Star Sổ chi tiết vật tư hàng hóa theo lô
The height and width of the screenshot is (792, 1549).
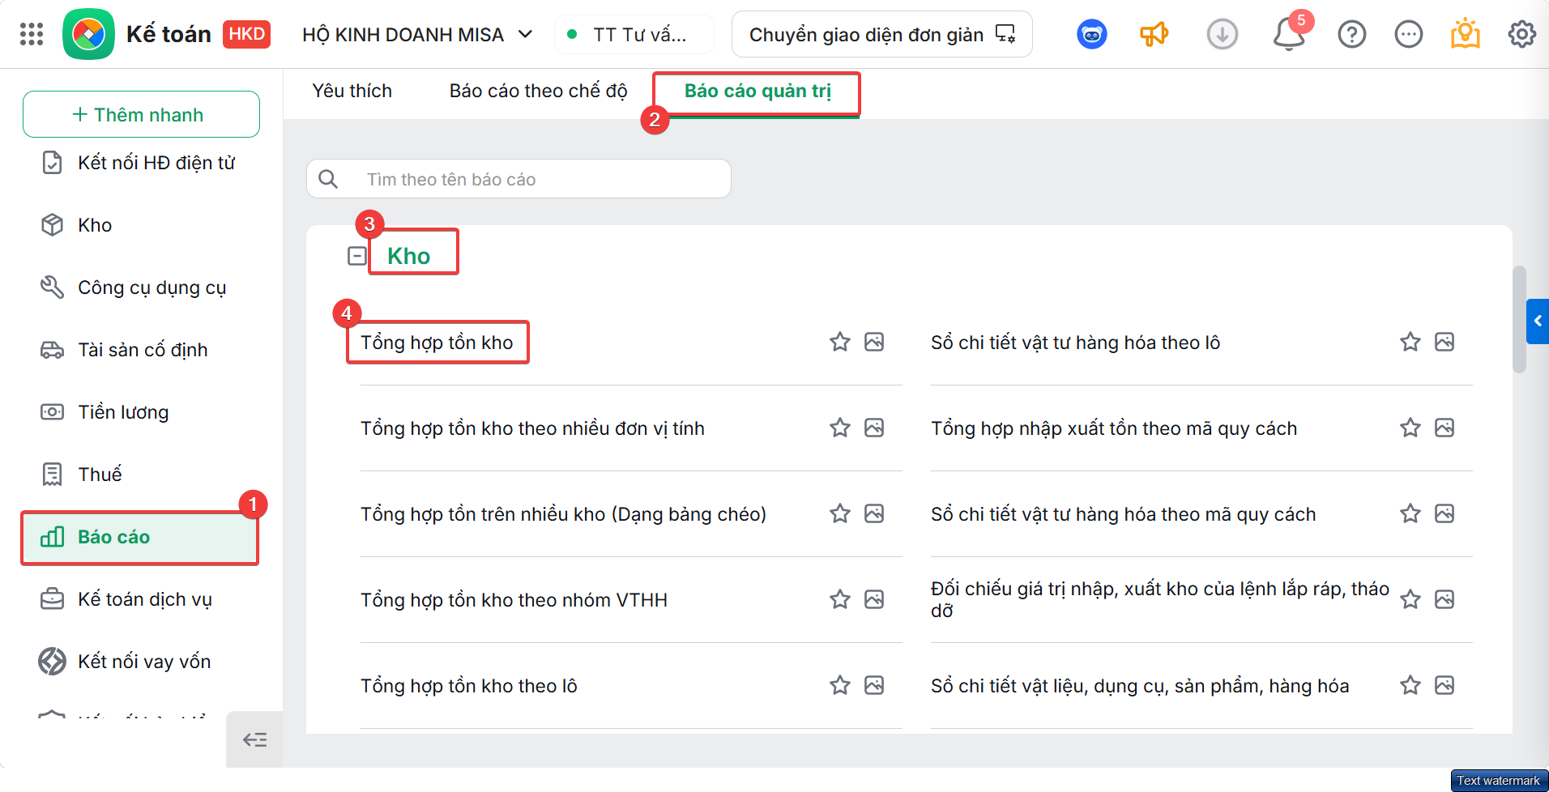pyautogui.click(x=1410, y=342)
